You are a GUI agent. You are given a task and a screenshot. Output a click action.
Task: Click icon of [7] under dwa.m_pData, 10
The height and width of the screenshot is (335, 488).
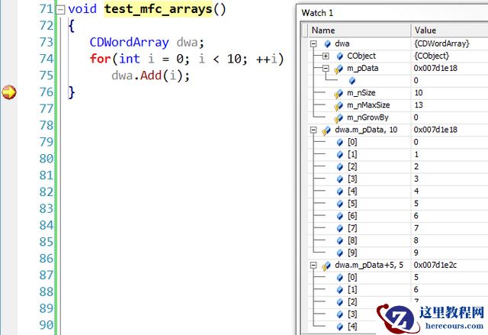click(340, 228)
